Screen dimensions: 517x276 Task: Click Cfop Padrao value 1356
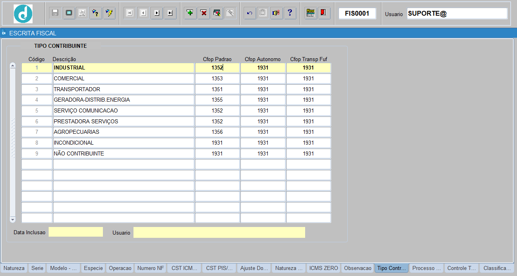[217, 132]
